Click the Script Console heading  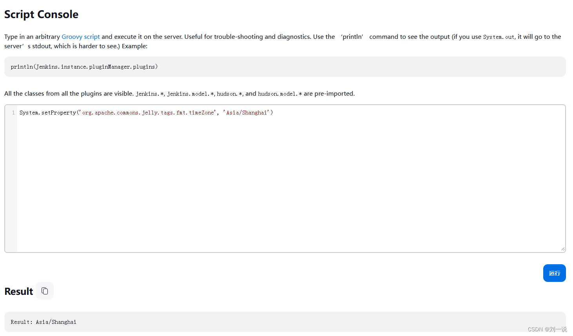(41, 15)
